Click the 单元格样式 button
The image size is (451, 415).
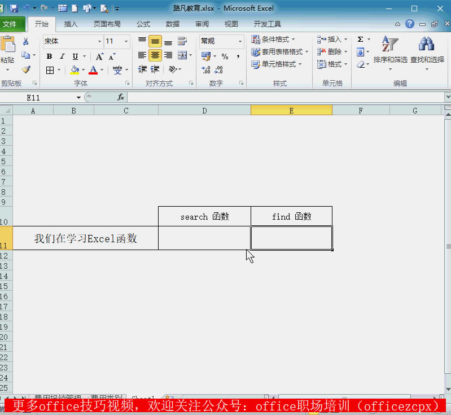click(278, 64)
